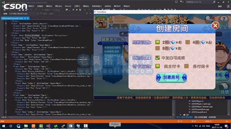Open the 工具(T) menu
Screen dimensions: 231x129
coord(77,6)
